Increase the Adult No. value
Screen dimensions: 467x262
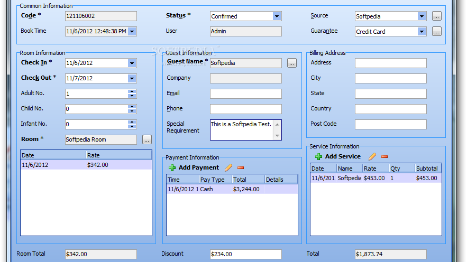pyautogui.click(x=132, y=91)
